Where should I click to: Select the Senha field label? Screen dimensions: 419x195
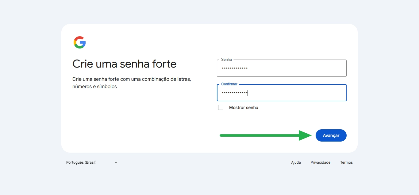point(226,59)
